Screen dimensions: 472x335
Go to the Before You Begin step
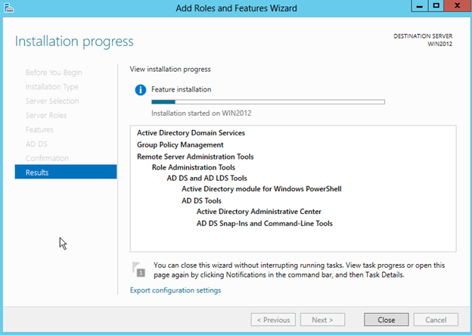tap(54, 73)
